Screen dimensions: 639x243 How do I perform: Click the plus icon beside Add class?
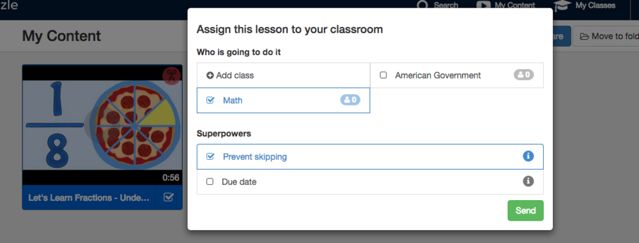click(210, 75)
